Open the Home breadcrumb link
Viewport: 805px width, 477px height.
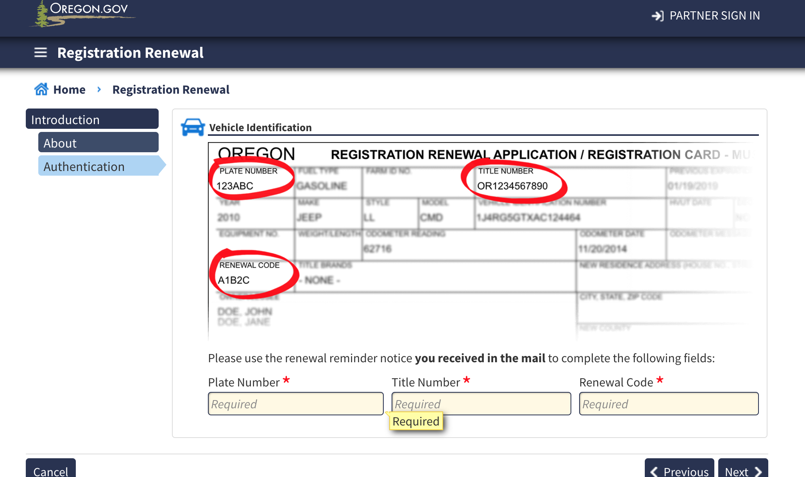coord(69,89)
